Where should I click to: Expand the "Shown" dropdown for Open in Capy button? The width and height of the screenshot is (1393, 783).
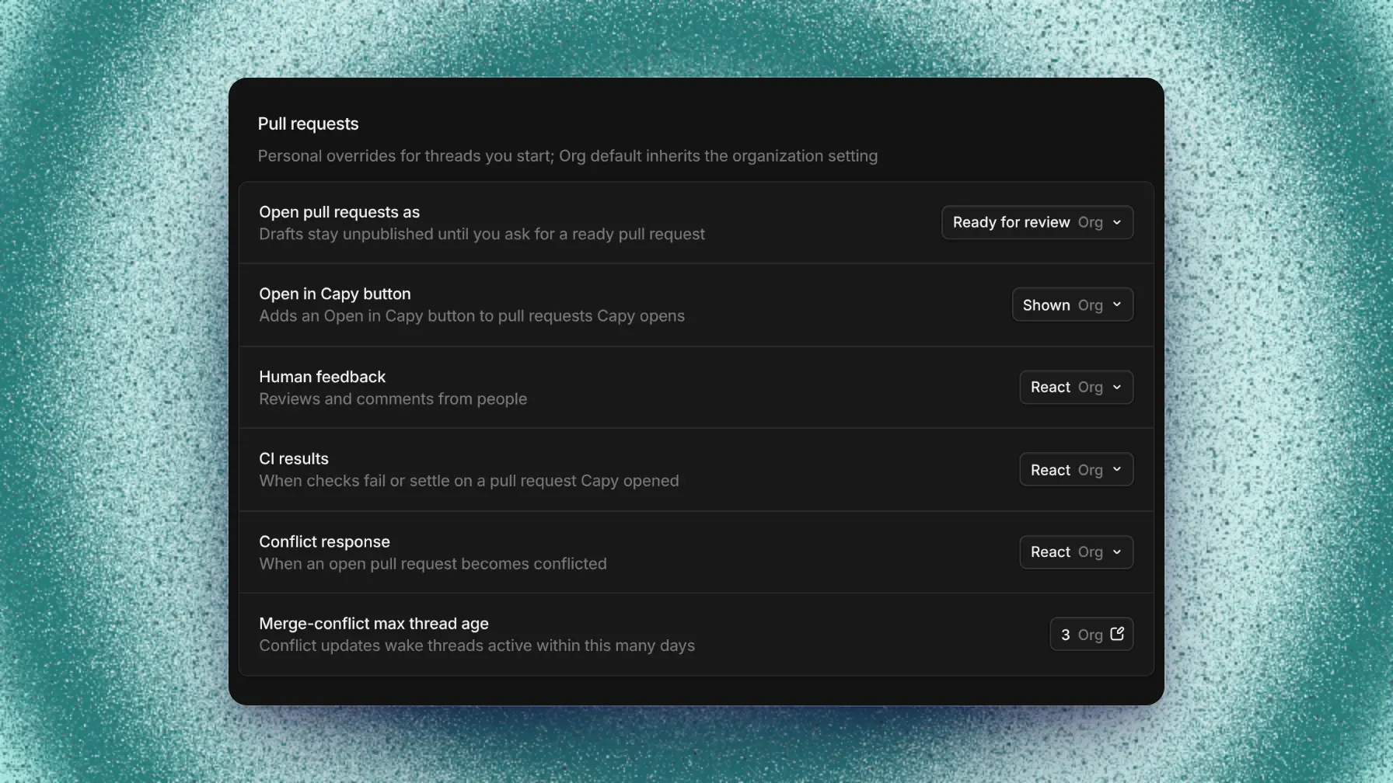[1072, 304]
